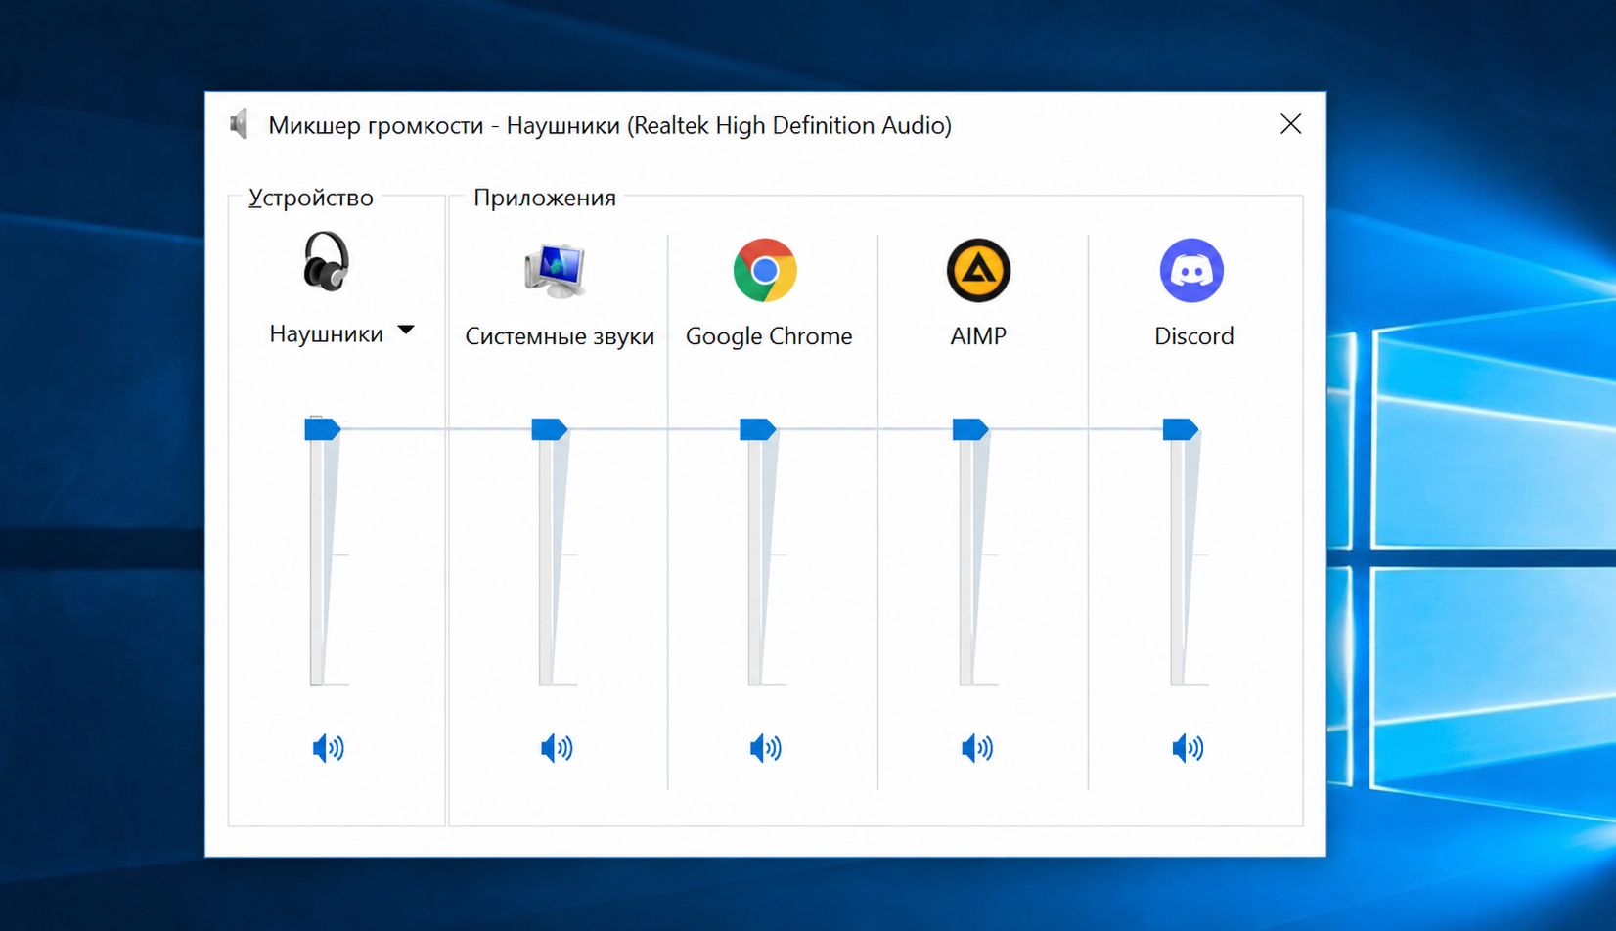Click the Системные звуки label
The image size is (1616, 931).
560,336
